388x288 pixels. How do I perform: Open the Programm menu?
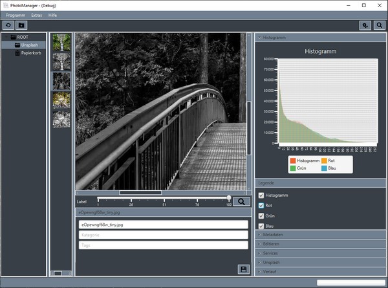tap(16, 15)
